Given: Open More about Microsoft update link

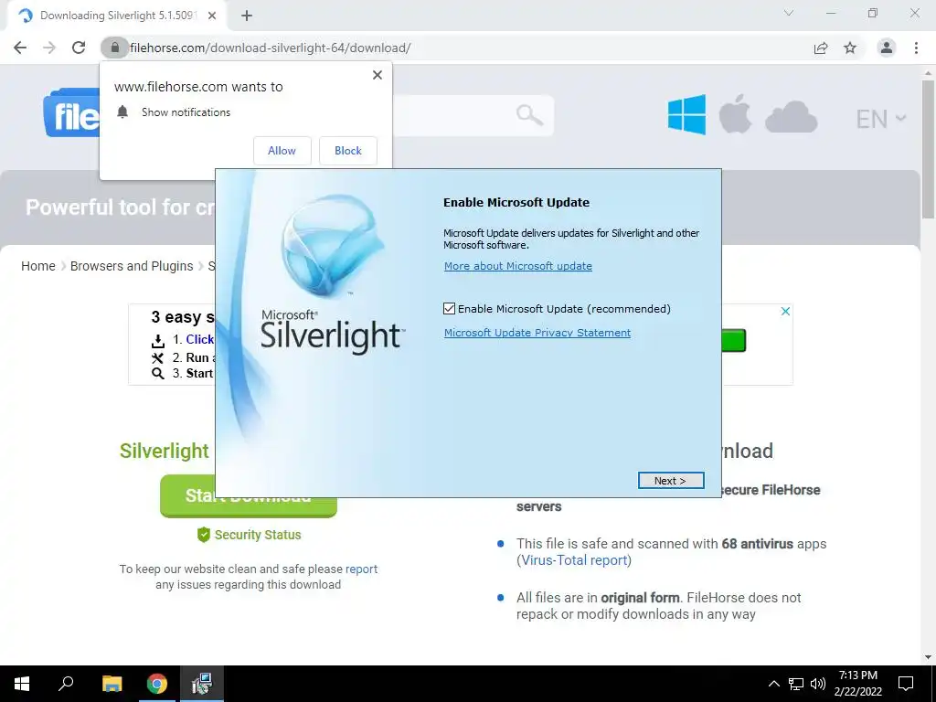Looking at the screenshot, I should pyautogui.click(x=518, y=266).
